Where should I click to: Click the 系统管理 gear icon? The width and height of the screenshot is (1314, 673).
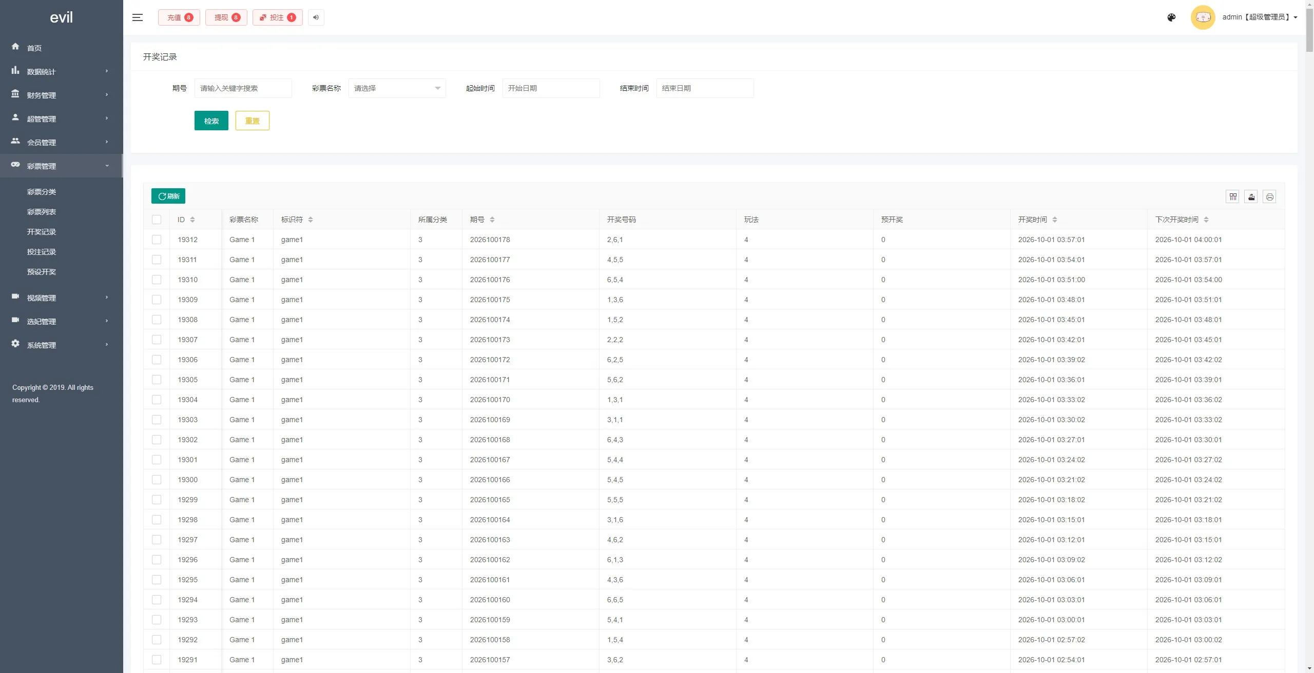tap(15, 344)
